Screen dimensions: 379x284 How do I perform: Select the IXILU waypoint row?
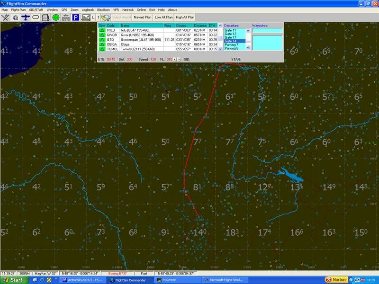[158, 30]
